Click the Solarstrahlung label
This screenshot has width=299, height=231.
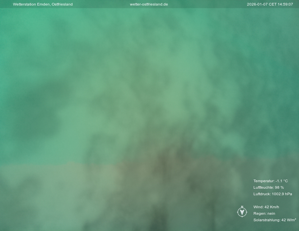(x=266, y=220)
